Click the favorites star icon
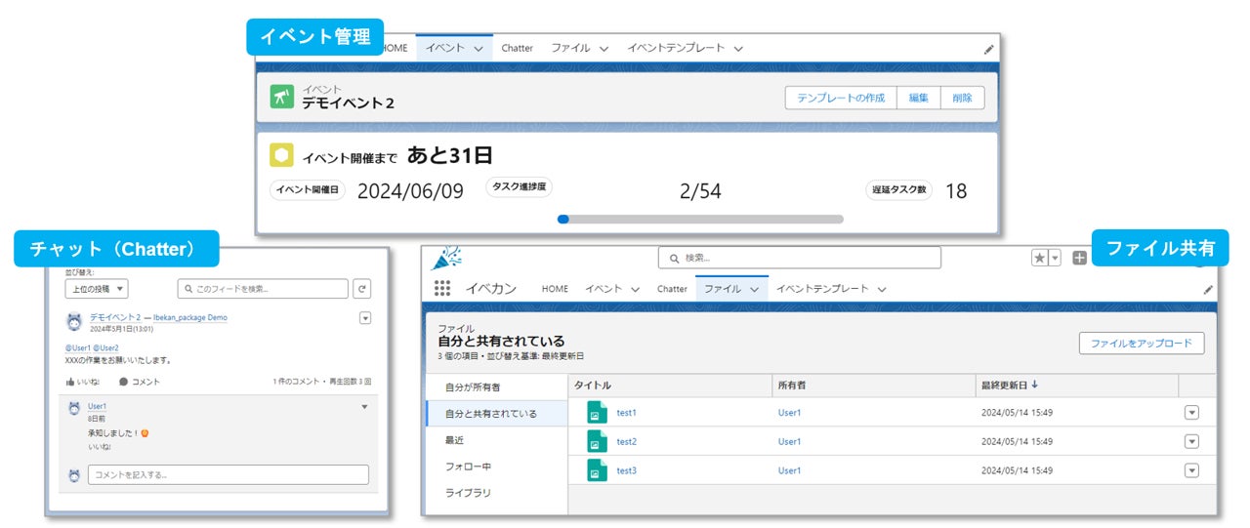1250x528 pixels. pos(1040,258)
